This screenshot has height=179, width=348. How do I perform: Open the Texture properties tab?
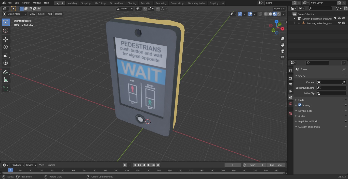[x=290, y=113]
